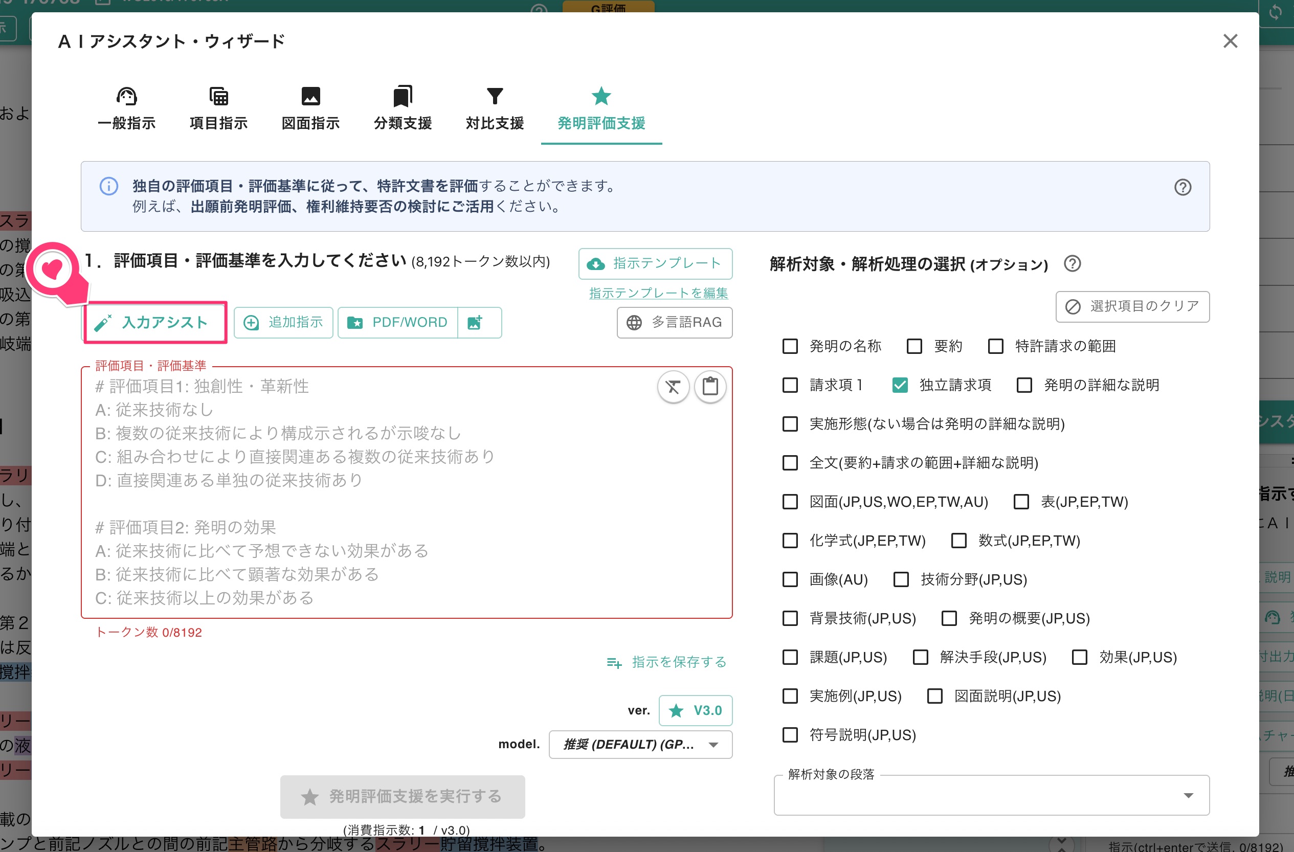The width and height of the screenshot is (1294, 852).
Task: Click the info circle icon in the banner
Action: coord(109,186)
